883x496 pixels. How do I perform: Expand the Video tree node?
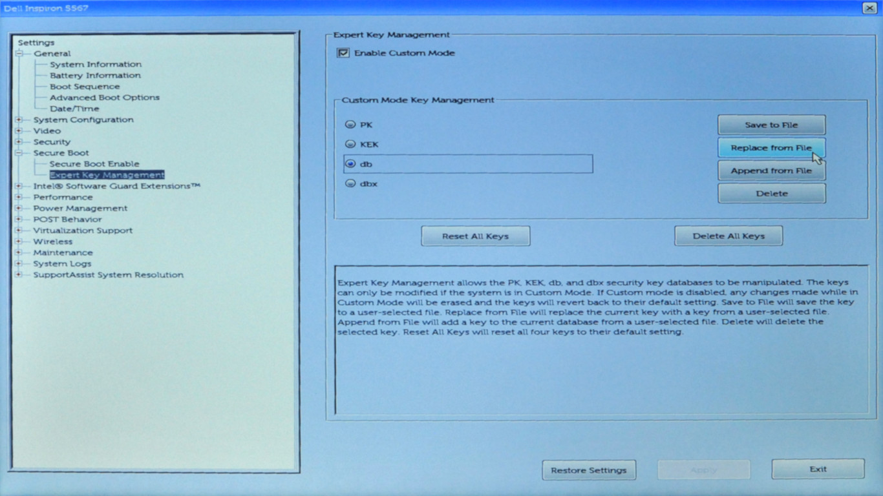pyautogui.click(x=19, y=130)
